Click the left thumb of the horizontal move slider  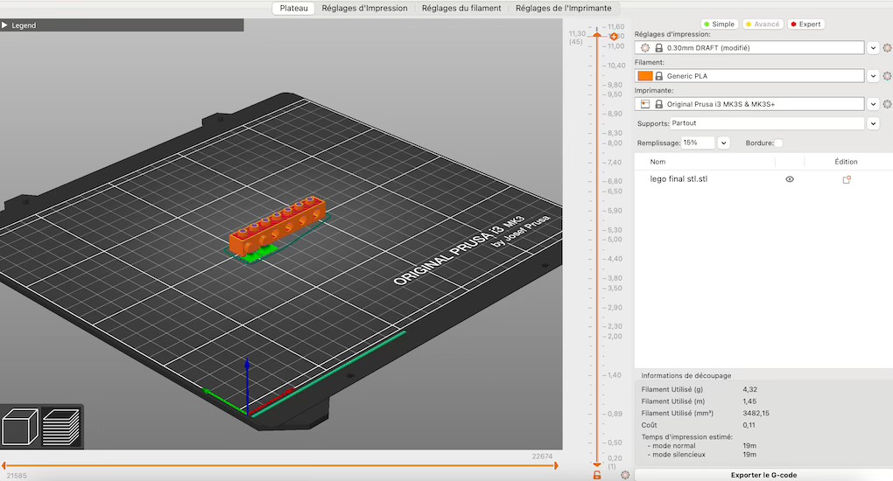(x=4, y=465)
